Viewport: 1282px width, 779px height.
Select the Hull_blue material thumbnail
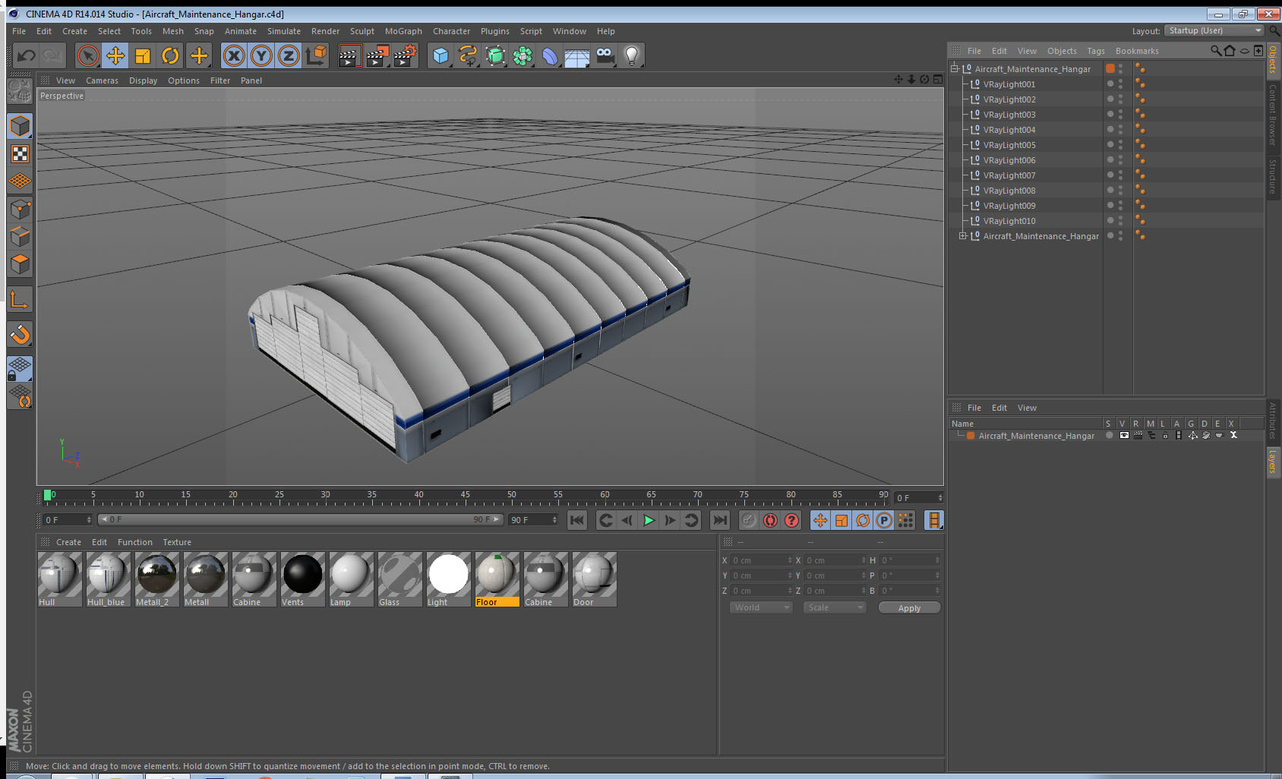(x=109, y=579)
